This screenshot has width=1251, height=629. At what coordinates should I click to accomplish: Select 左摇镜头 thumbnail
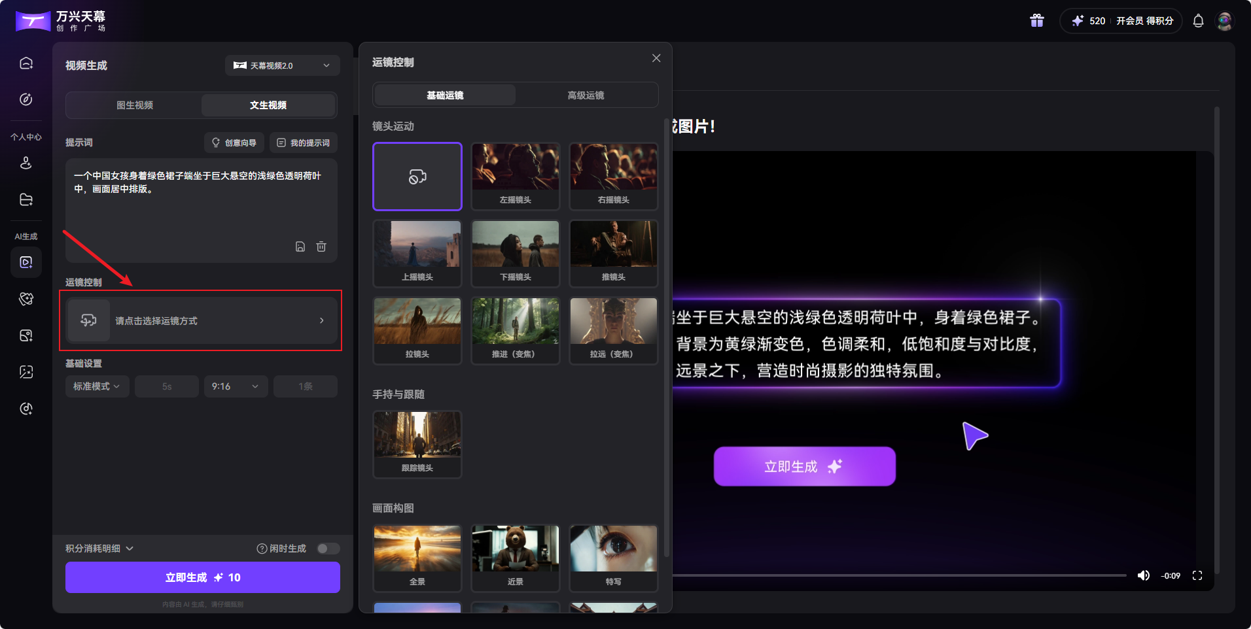tap(516, 177)
